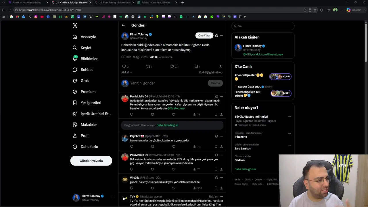The height and width of the screenshot is (207, 368).
Task: Open the browser profile avatar
Action: pyautogui.click(x=335, y=10)
